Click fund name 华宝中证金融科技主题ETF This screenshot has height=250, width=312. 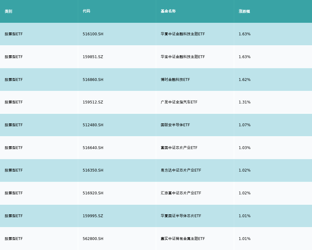183,57
